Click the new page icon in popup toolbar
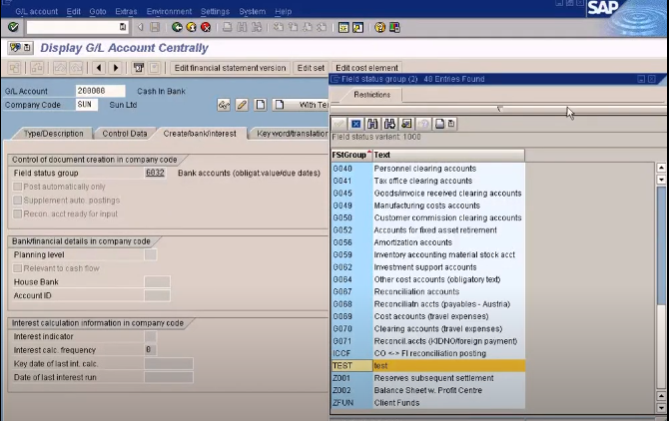This screenshot has width=669, height=421. pyautogui.click(x=439, y=124)
